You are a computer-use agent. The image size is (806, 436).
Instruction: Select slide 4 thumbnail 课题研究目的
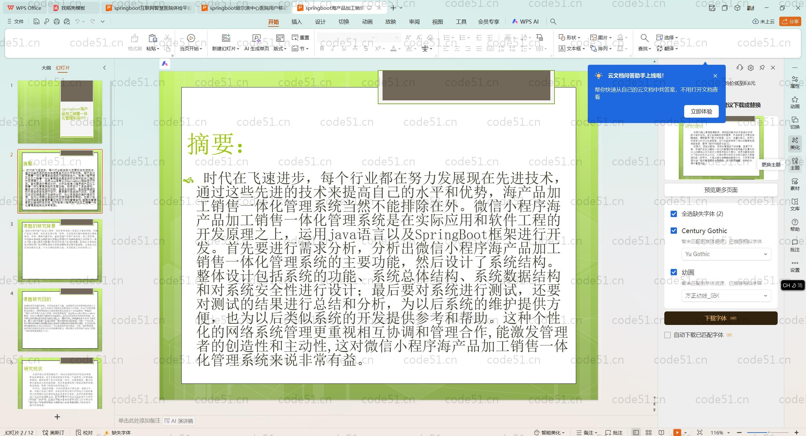tap(60, 320)
